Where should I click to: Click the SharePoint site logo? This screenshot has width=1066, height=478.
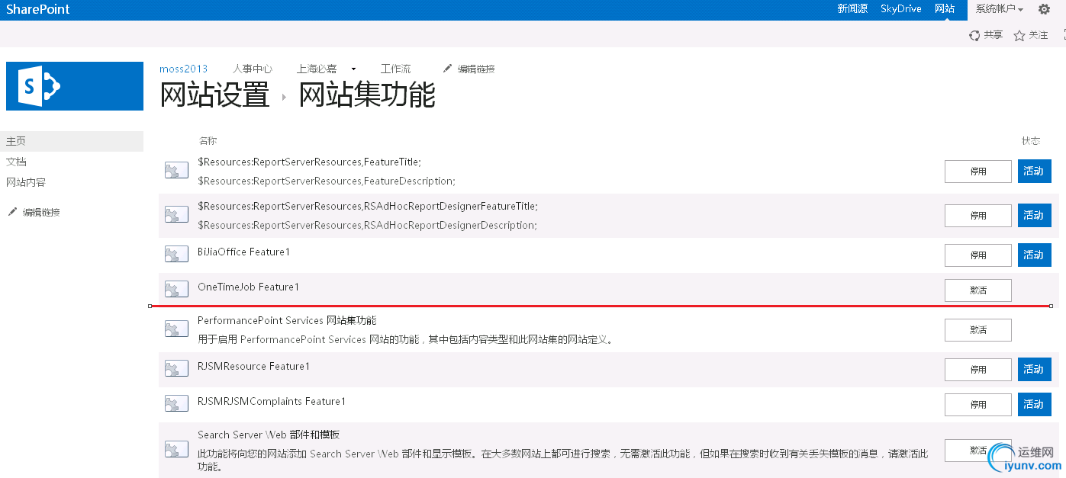[75, 86]
